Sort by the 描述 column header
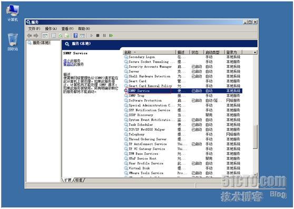 tap(183, 52)
